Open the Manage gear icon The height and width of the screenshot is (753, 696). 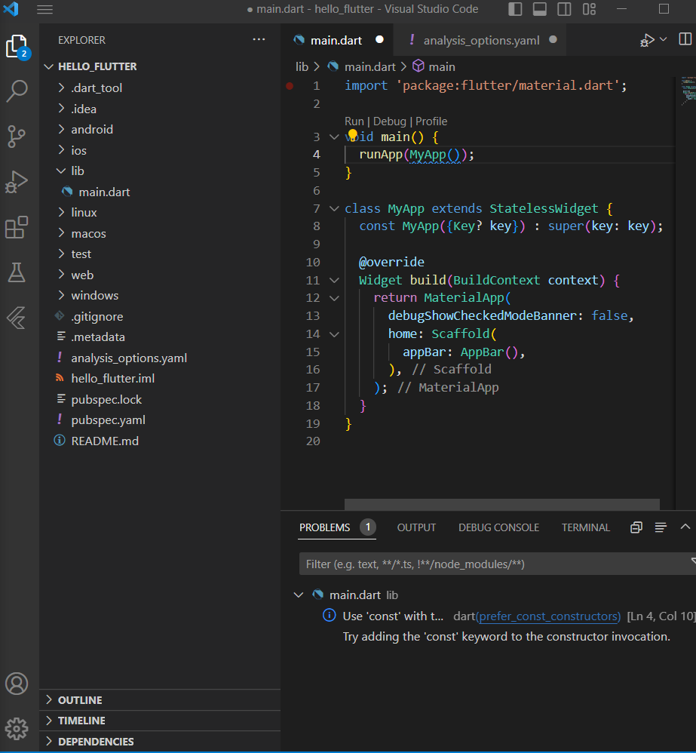[x=17, y=729]
